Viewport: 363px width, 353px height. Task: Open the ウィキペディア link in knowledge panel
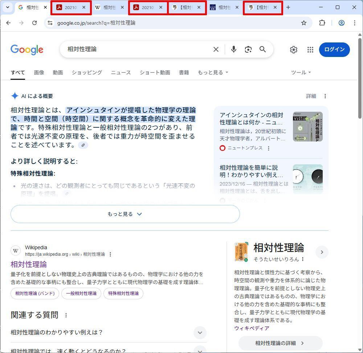coord(252,328)
